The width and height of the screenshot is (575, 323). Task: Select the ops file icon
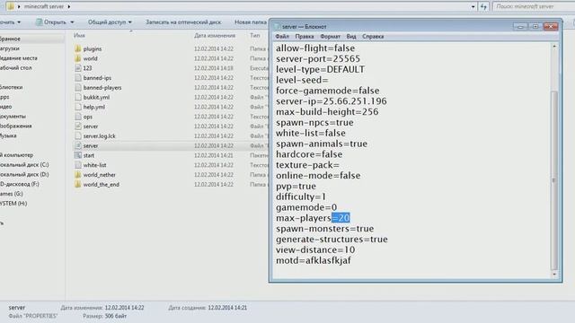tap(78, 117)
